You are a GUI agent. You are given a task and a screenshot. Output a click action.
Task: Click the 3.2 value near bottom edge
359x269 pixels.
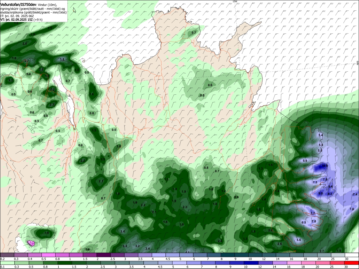click(x=137, y=246)
